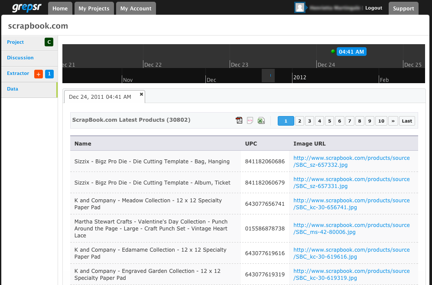Go to page 5

pos(329,121)
